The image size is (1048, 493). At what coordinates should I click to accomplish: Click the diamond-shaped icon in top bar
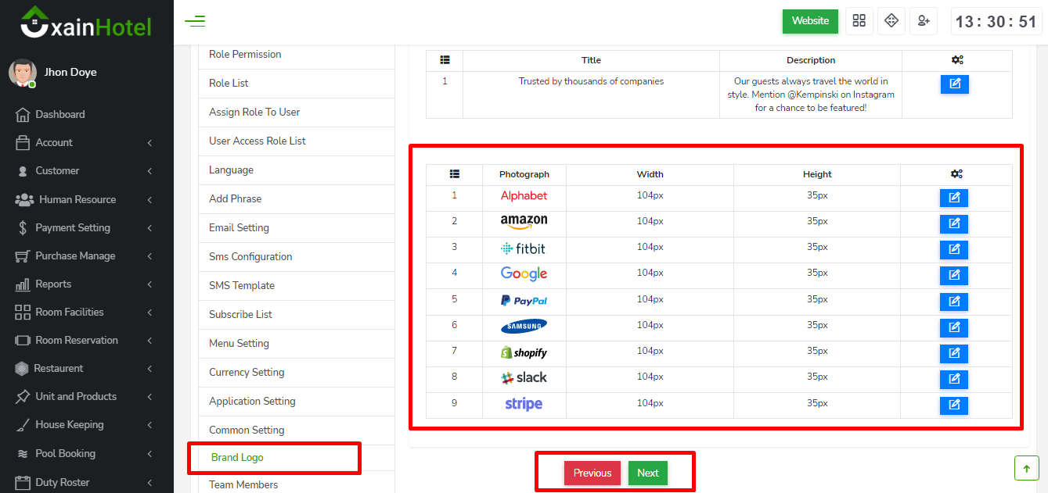tap(891, 21)
